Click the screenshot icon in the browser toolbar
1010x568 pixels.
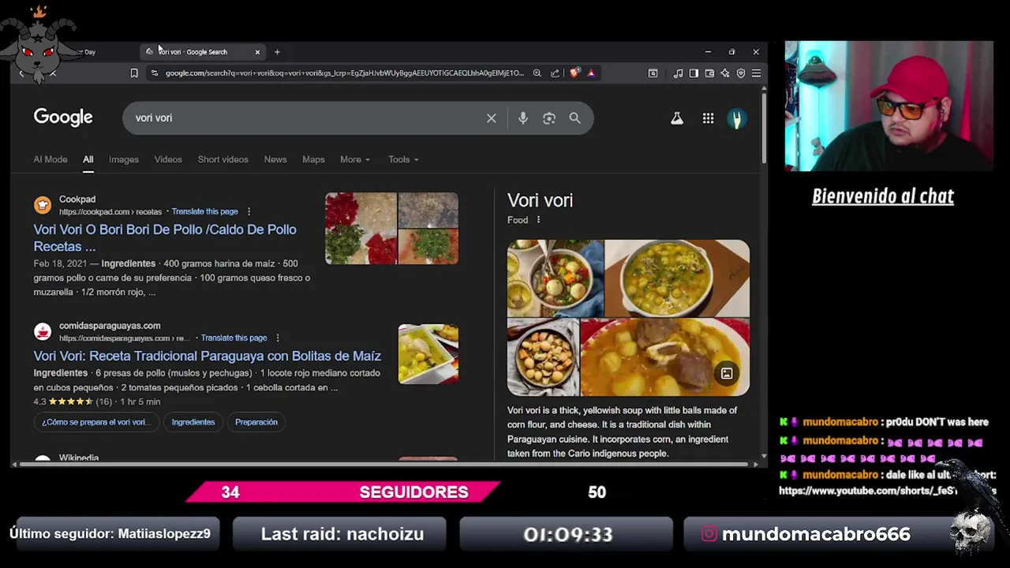[653, 73]
